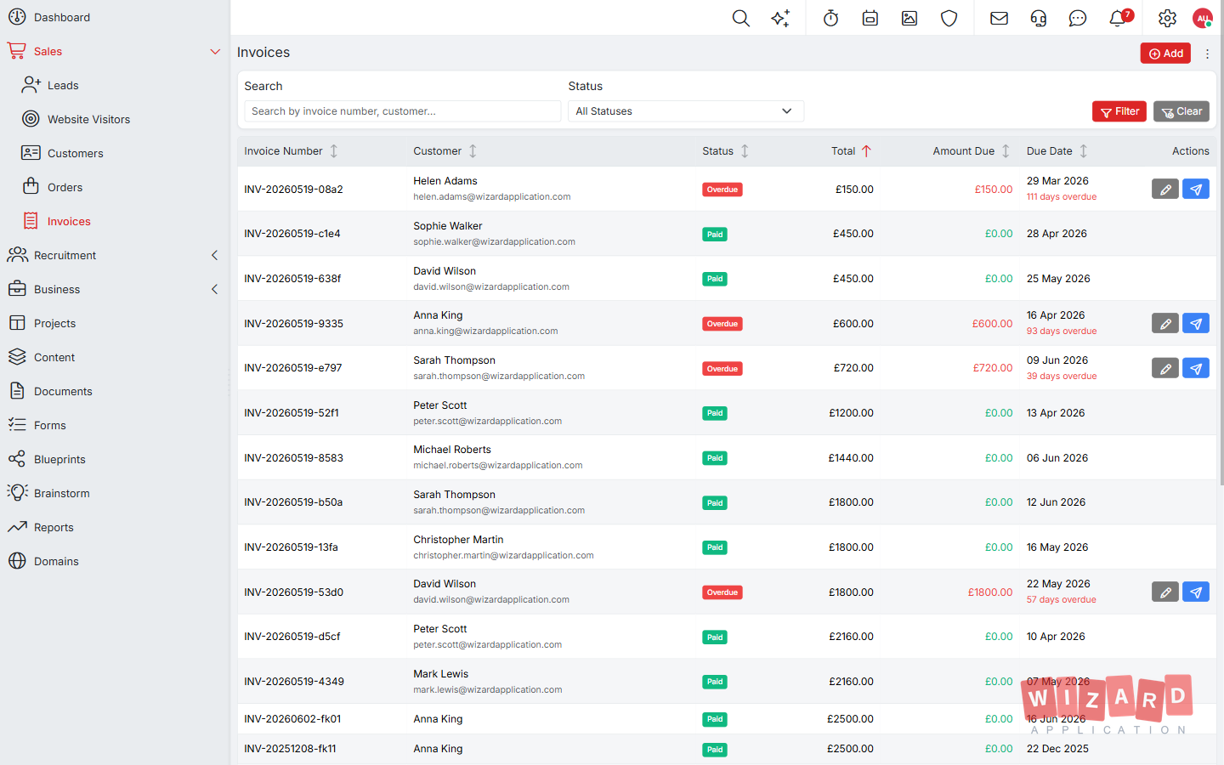Viewport: 1224px width, 765px height.
Task: Sort by Invoice Number column arrows
Action: [x=334, y=151]
